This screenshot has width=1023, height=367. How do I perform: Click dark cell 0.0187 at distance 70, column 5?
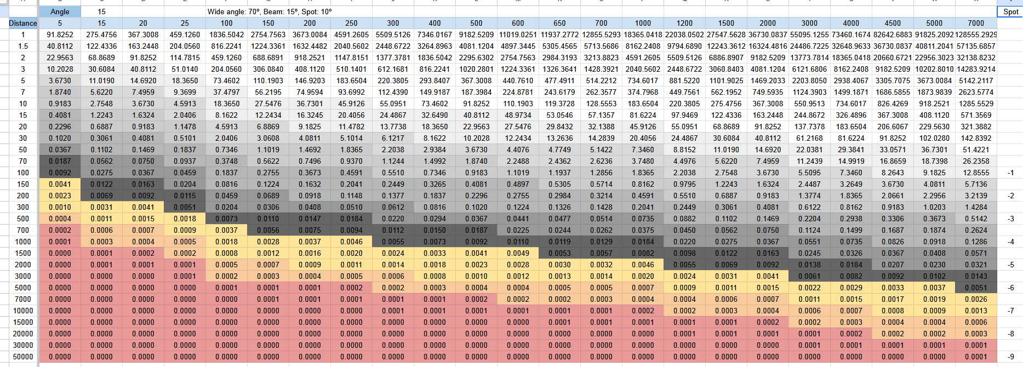60,161
